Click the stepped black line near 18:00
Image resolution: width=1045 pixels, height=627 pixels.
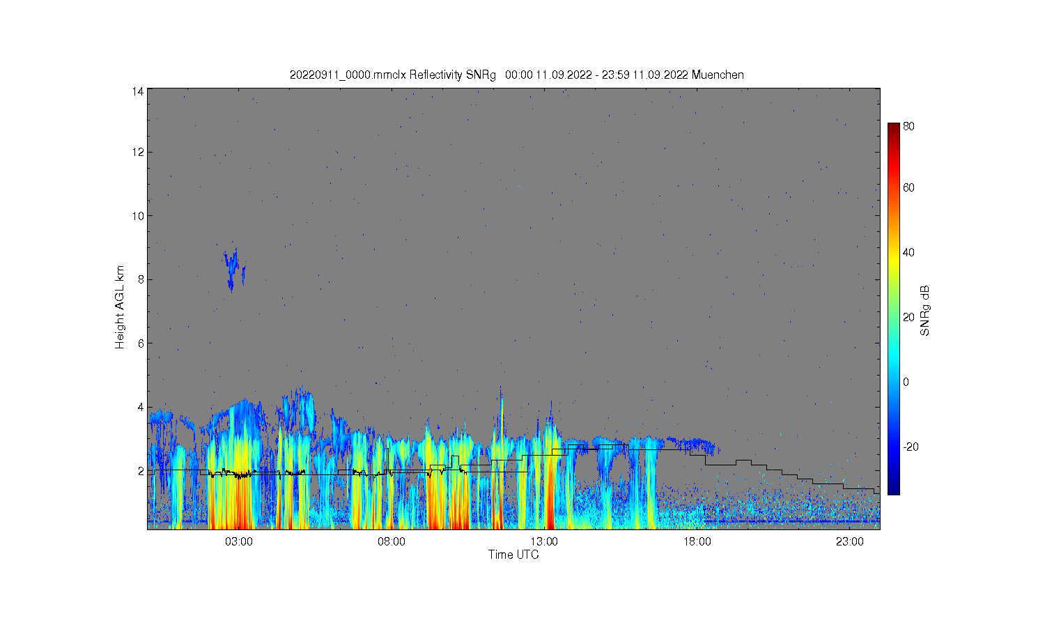click(697, 456)
